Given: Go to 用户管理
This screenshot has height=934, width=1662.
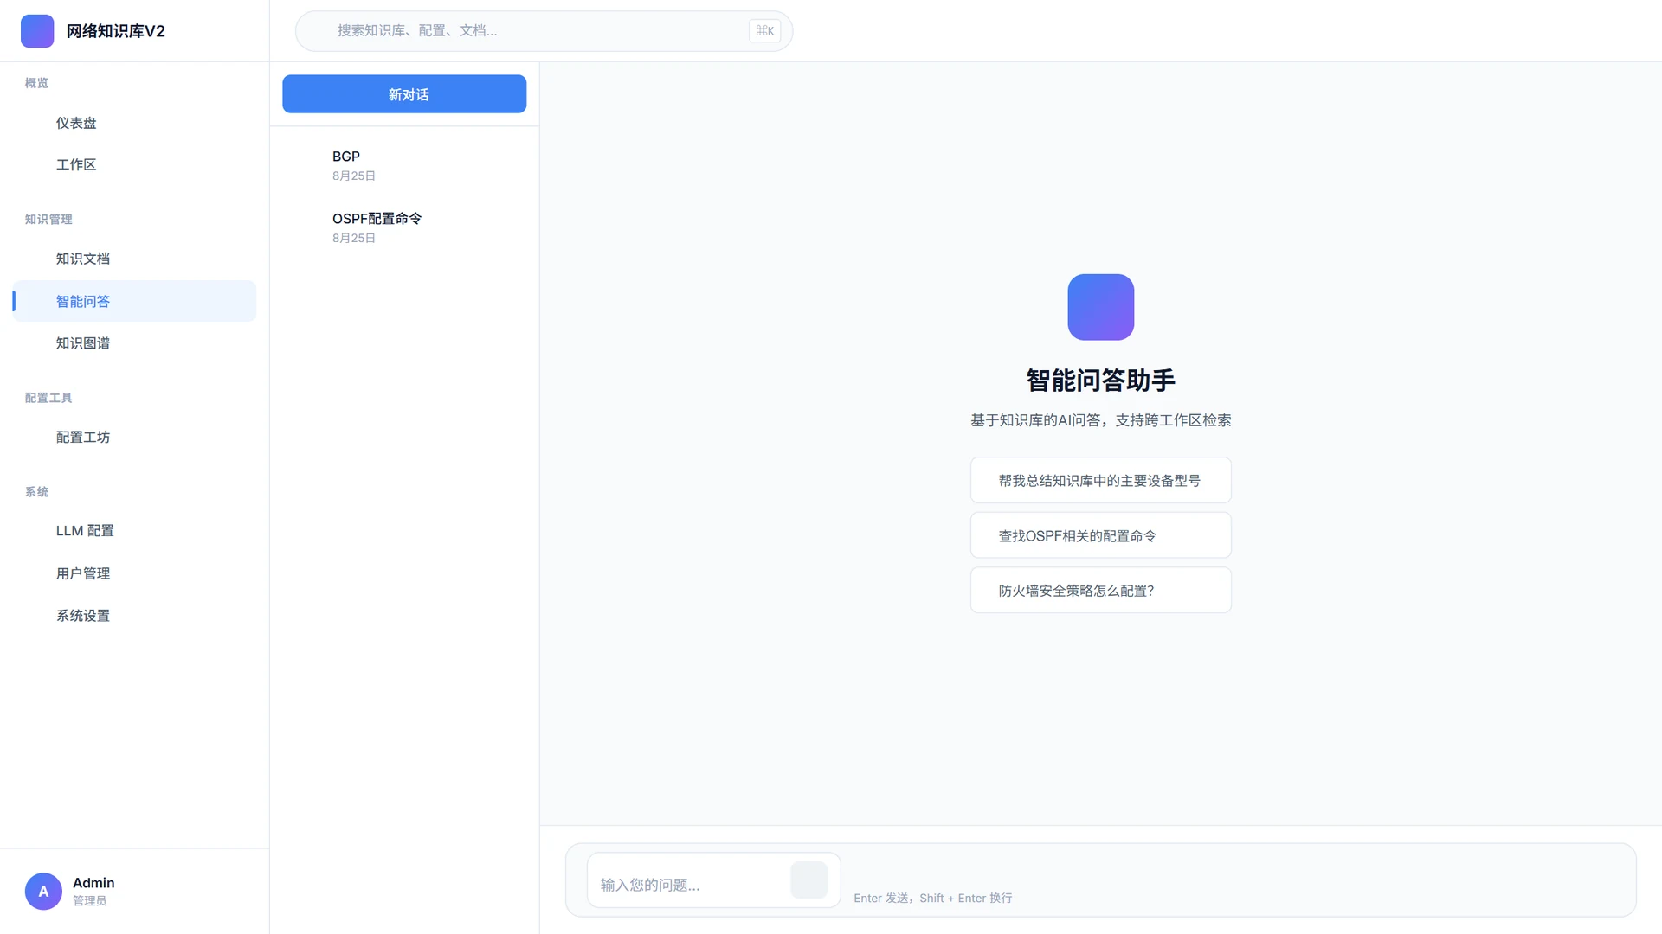Looking at the screenshot, I should (134, 573).
